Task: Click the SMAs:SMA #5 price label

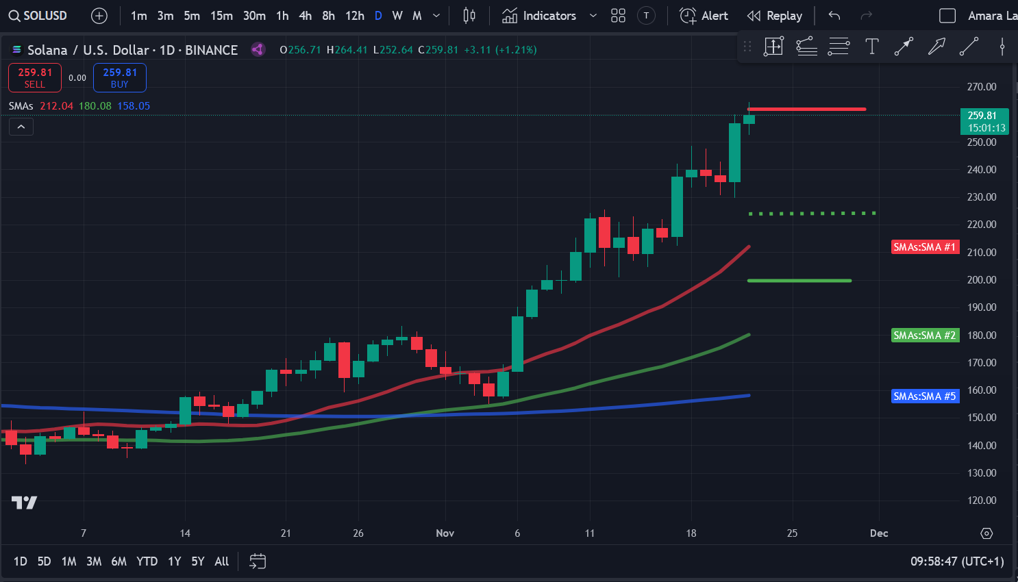Action: [x=925, y=396]
